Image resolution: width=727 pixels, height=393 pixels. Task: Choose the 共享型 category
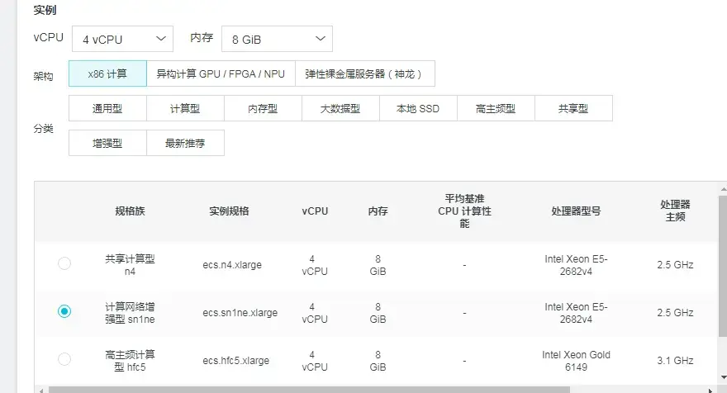pyautogui.click(x=573, y=108)
